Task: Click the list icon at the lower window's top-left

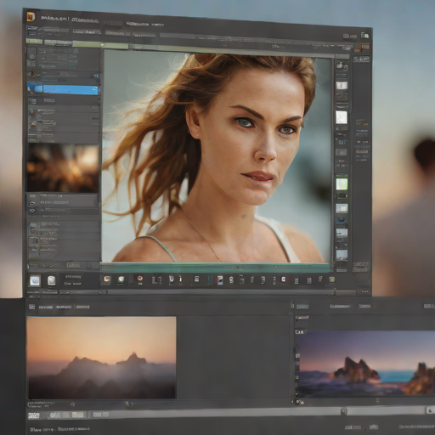Action: pos(32,307)
